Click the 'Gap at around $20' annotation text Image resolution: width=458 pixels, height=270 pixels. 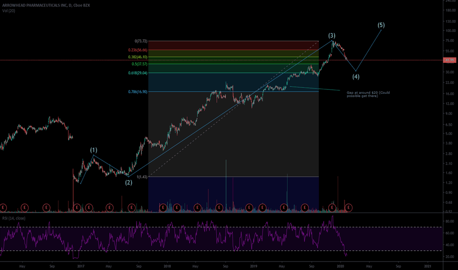point(368,94)
